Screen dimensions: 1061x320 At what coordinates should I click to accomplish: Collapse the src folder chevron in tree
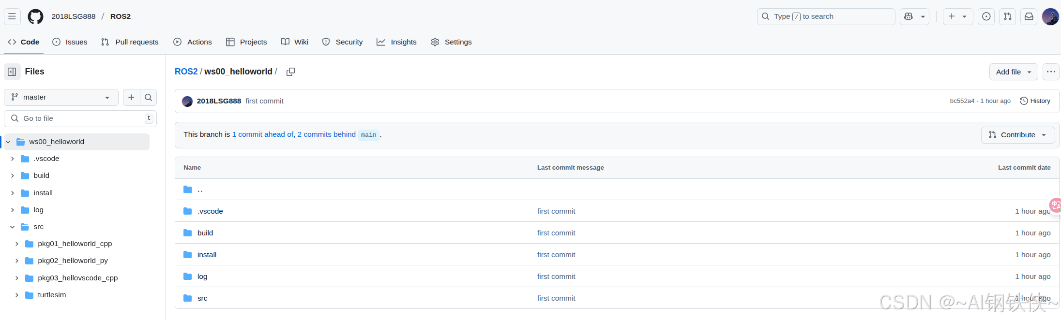tap(12, 227)
